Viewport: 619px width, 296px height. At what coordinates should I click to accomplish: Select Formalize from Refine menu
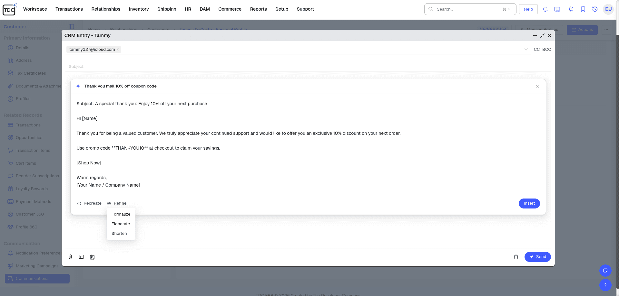pyautogui.click(x=121, y=214)
